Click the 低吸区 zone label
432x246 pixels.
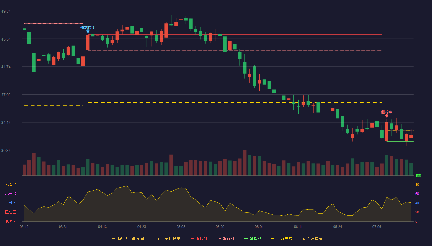[x=10, y=221]
